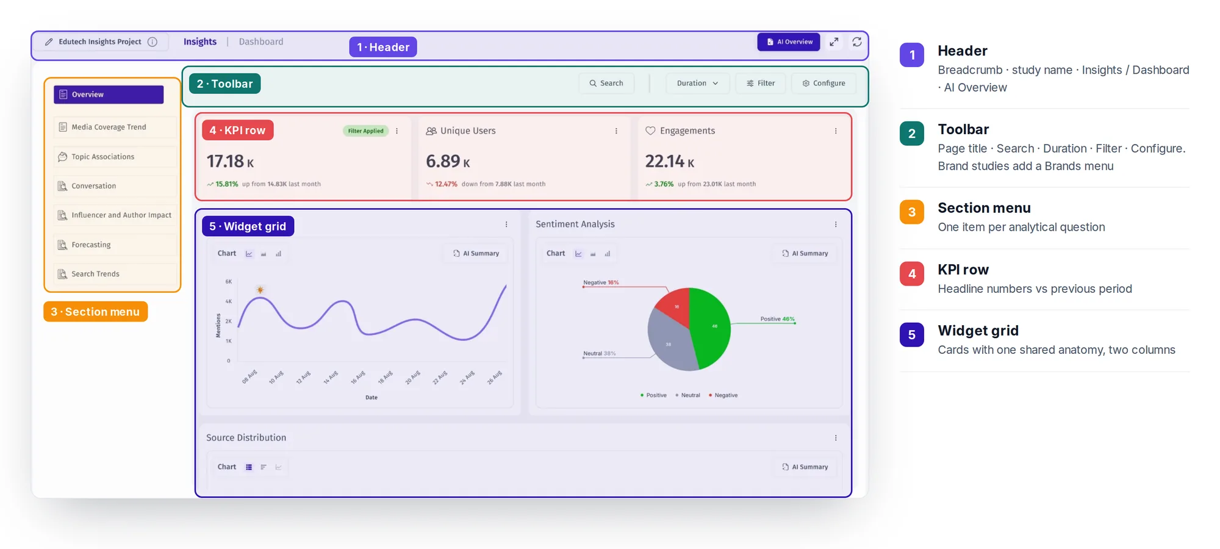Select Overview in the section menu
Viewport: 1220px width, 549px height.
(109, 95)
